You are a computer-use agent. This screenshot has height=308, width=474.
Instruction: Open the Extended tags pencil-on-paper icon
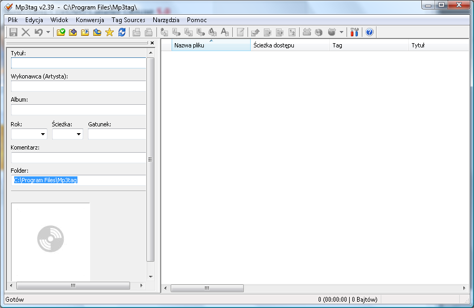[240, 32]
